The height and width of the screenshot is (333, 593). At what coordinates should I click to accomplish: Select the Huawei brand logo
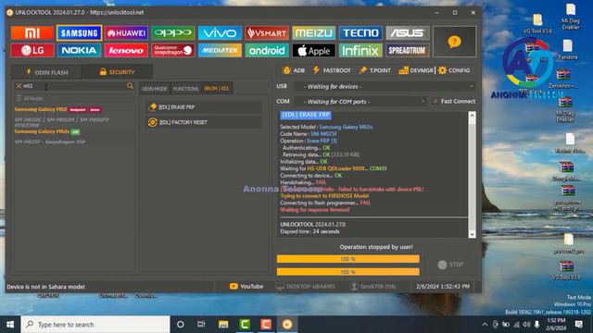coord(126,33)
